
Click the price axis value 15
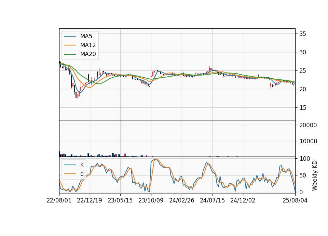click(x=303, y=108)
